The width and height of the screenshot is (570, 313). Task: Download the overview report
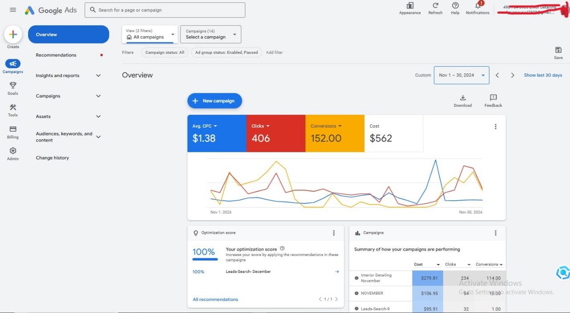coord(463,98)
